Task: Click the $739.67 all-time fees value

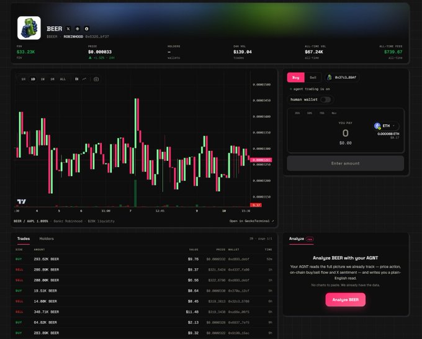Action: (393, 52)
